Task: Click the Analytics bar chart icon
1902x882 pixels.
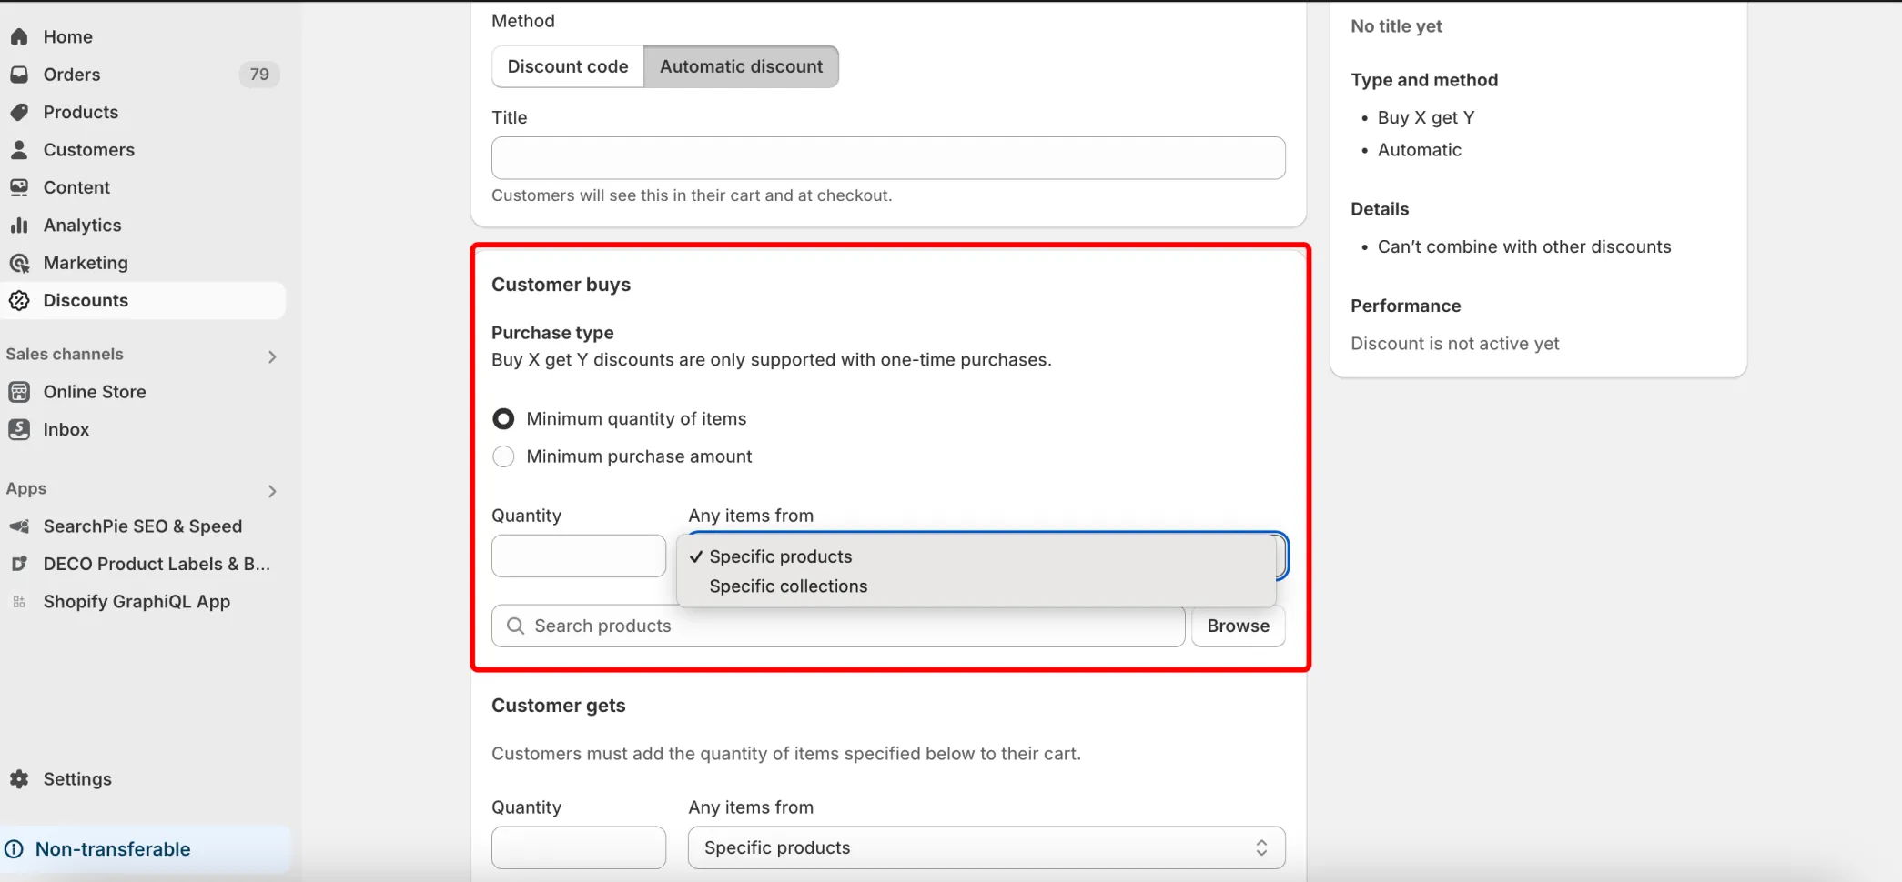Action: pyautogui.click(x=19, y=225)
